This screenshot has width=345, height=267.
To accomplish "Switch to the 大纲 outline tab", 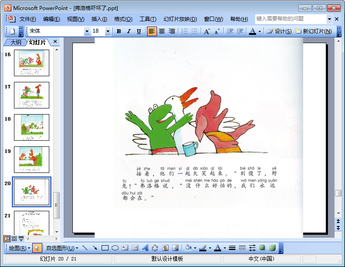I will 16,42.
